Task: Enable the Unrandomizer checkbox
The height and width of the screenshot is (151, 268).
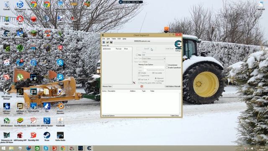Action: click(x=167, y=65)
